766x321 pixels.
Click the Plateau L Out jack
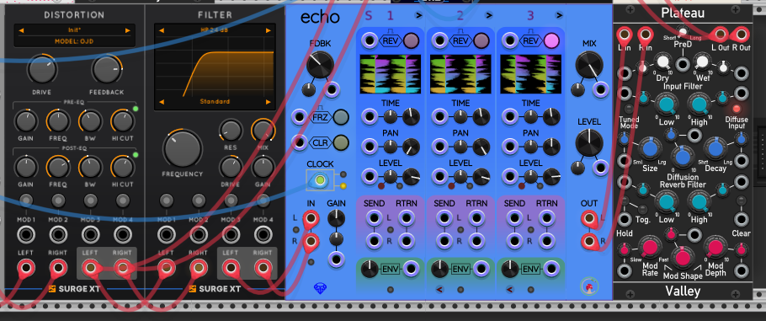pyautogui.click(x=720, y=35)
